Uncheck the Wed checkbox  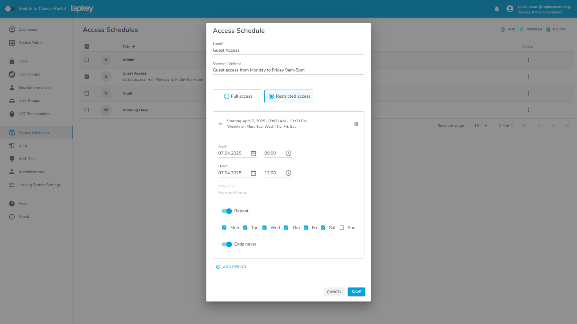[265, 228]
